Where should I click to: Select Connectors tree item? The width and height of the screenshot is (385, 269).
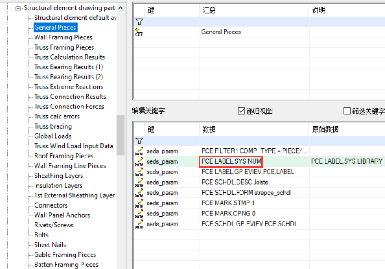51,205
